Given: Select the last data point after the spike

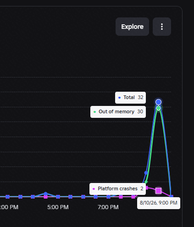Looking at the screenshot, I should (172, 196).
